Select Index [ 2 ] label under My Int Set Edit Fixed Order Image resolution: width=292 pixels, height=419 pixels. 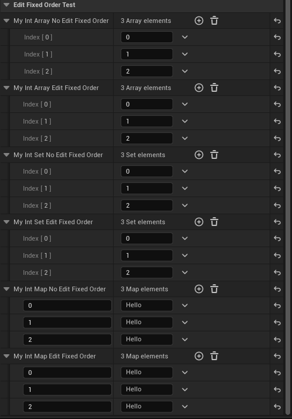[x=37, y=272]
